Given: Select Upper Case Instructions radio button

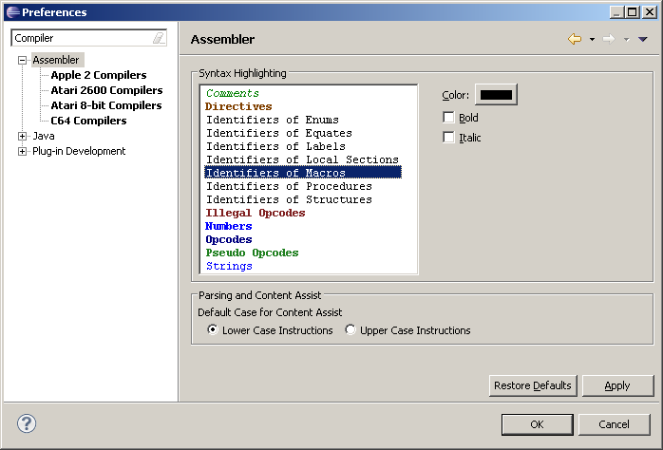Looking at the screenshot, I should coord(350,329).
